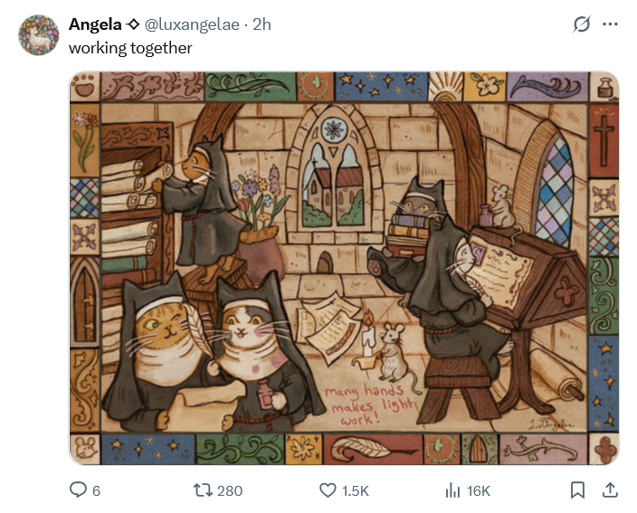This screenshot has width=637, height=513.
Task: Toggle the bookmark on this post
Action: pos(577,490)
